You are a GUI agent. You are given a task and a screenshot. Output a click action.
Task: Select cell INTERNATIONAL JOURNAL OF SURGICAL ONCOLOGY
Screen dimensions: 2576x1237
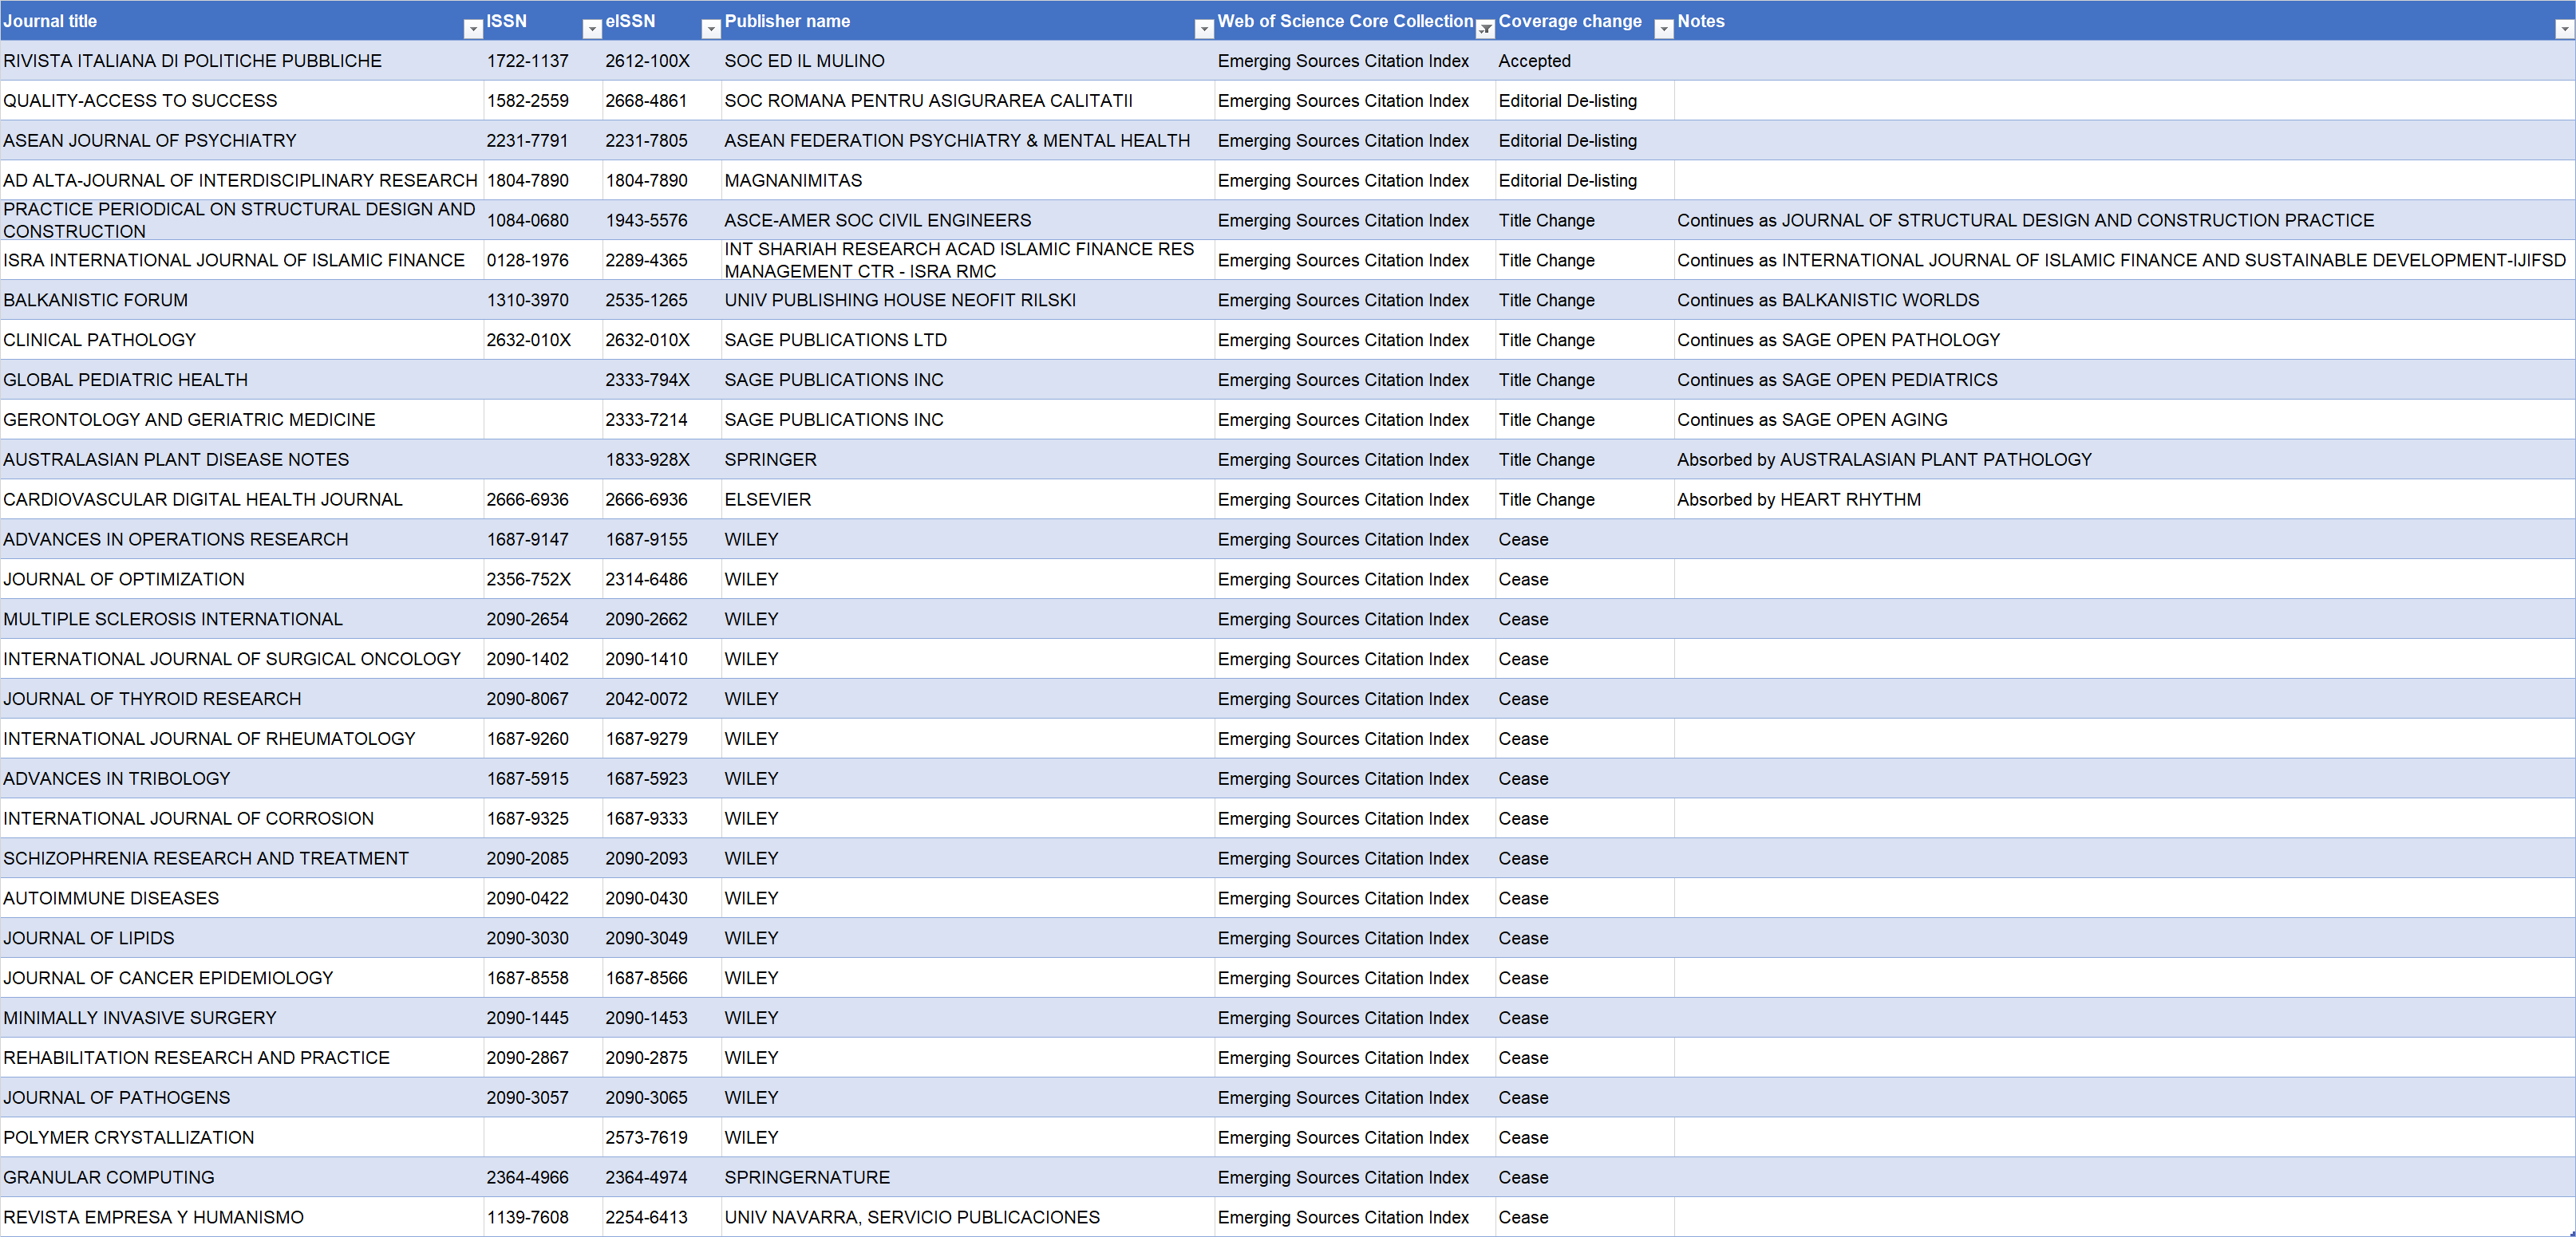pos(242,660)
